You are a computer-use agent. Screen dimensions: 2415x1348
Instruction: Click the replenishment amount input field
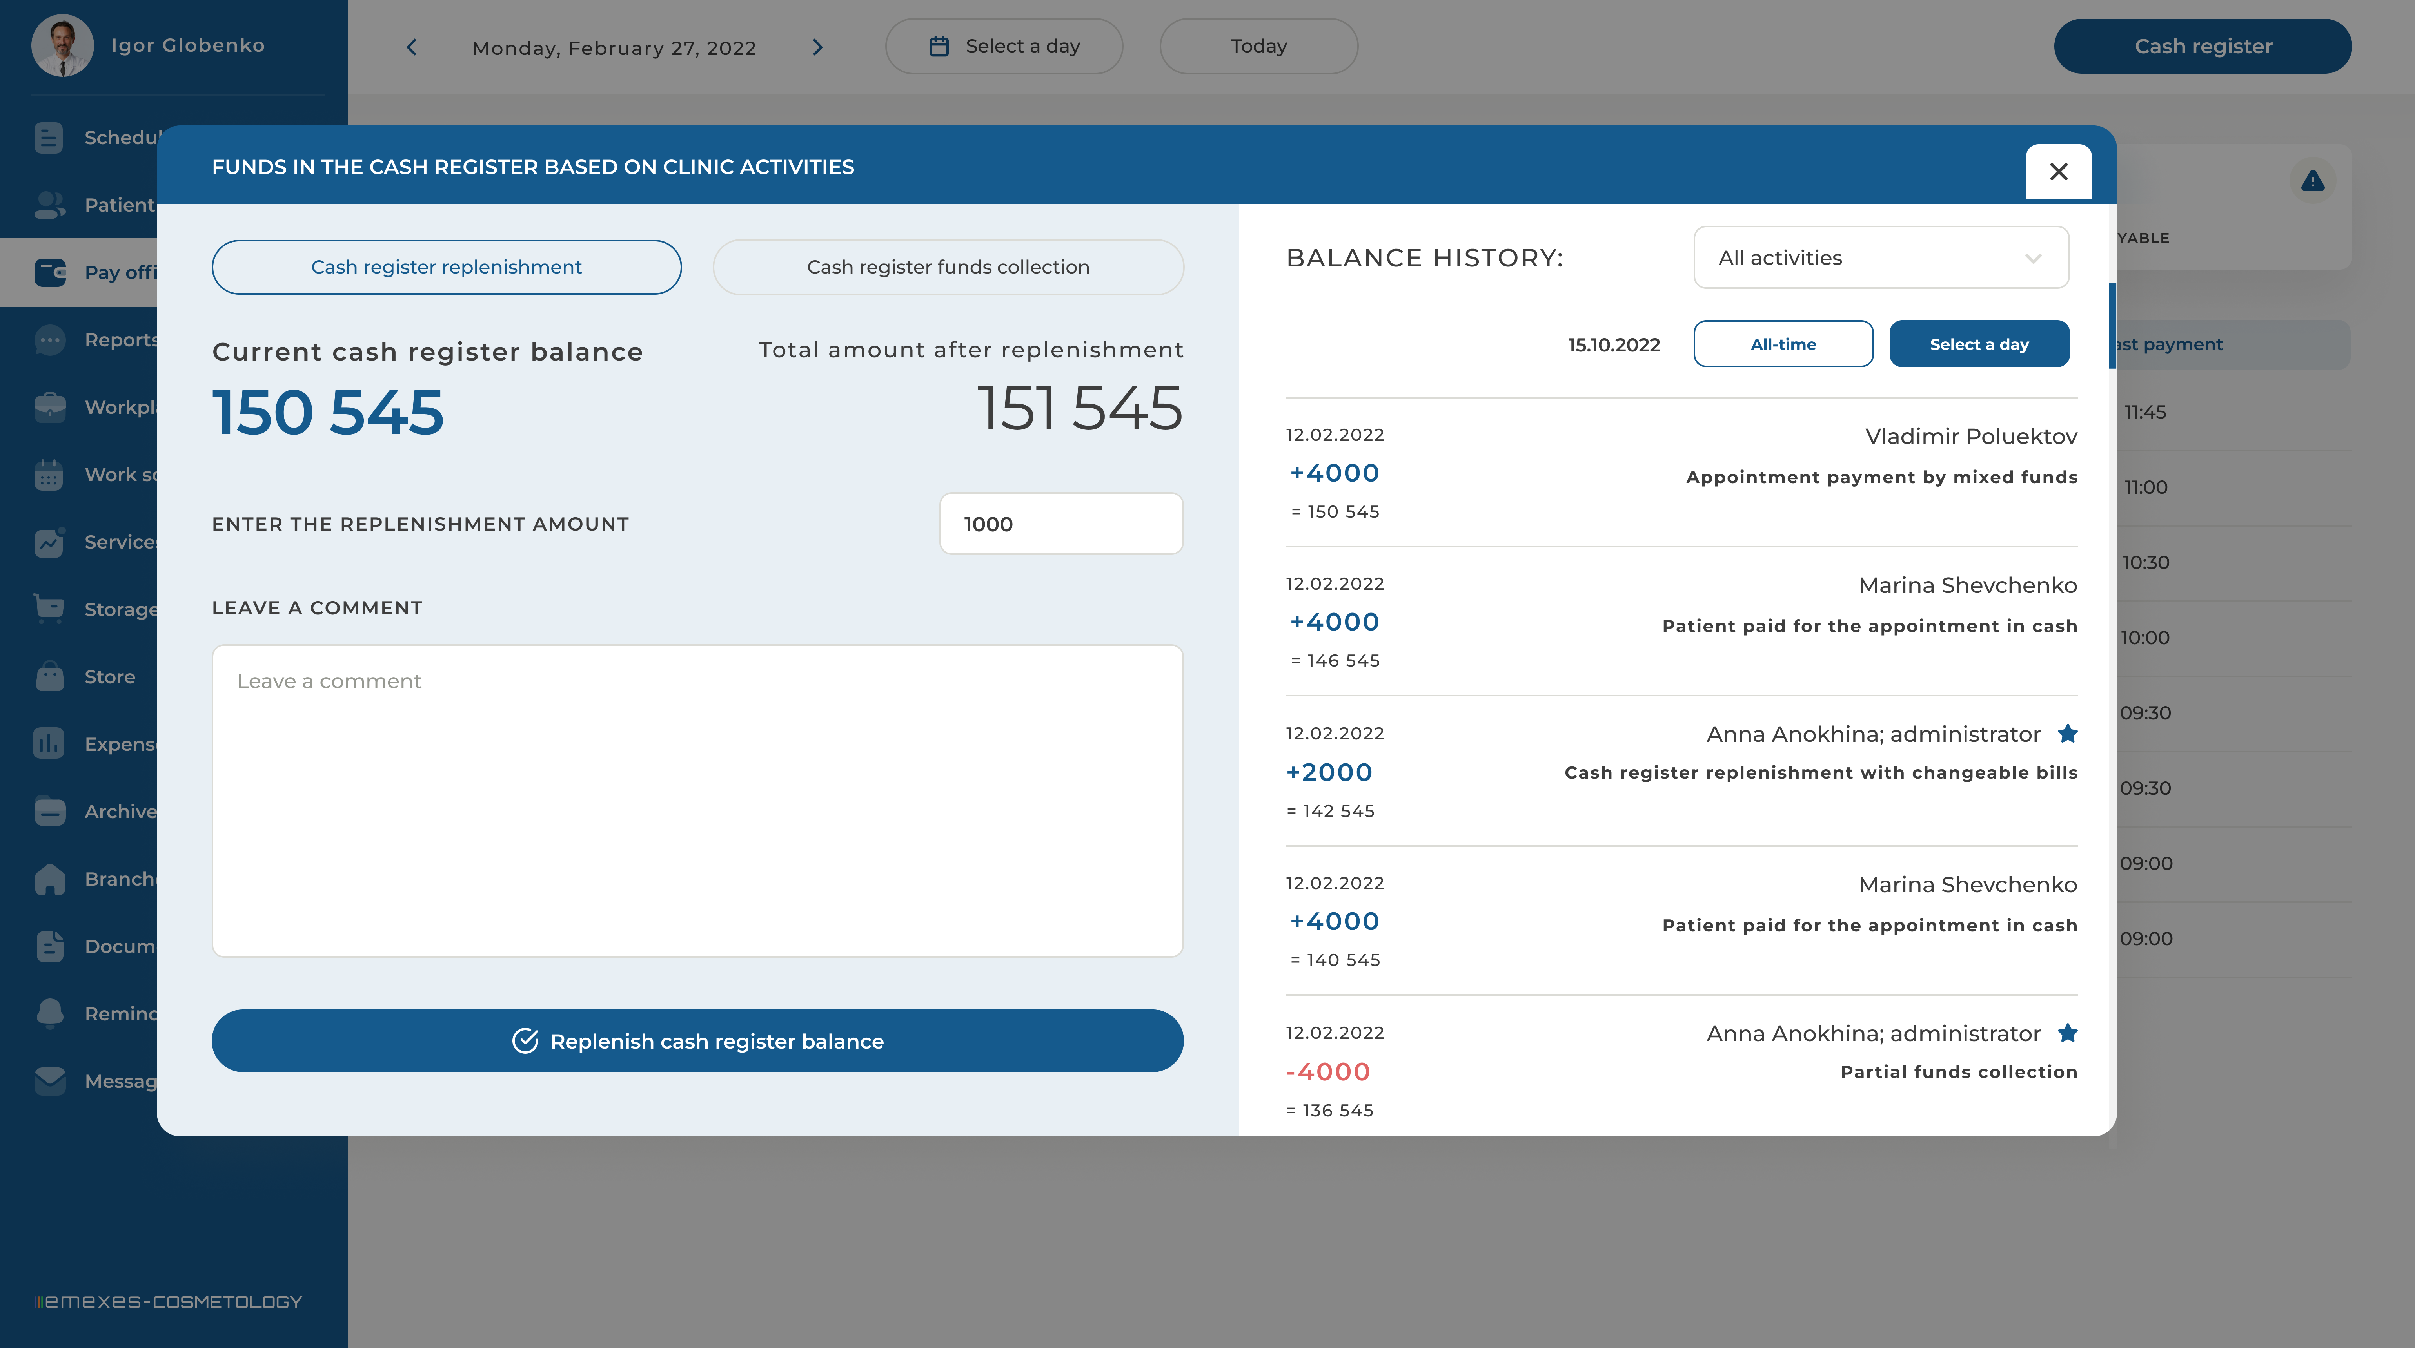pyautogui.click(x=1060, y=524)
